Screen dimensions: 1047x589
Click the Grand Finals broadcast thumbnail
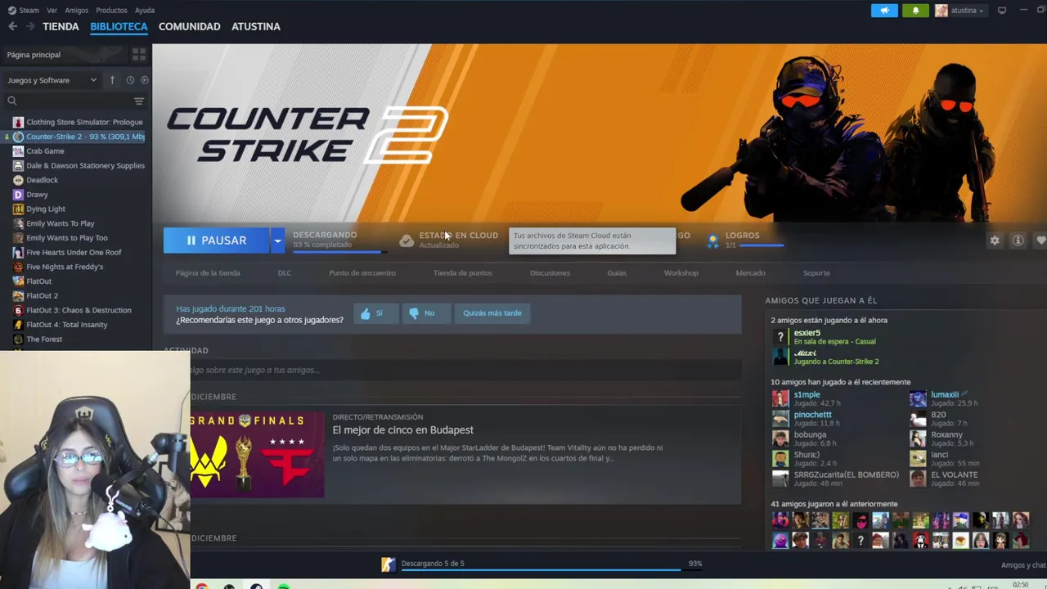click(257, 455)
